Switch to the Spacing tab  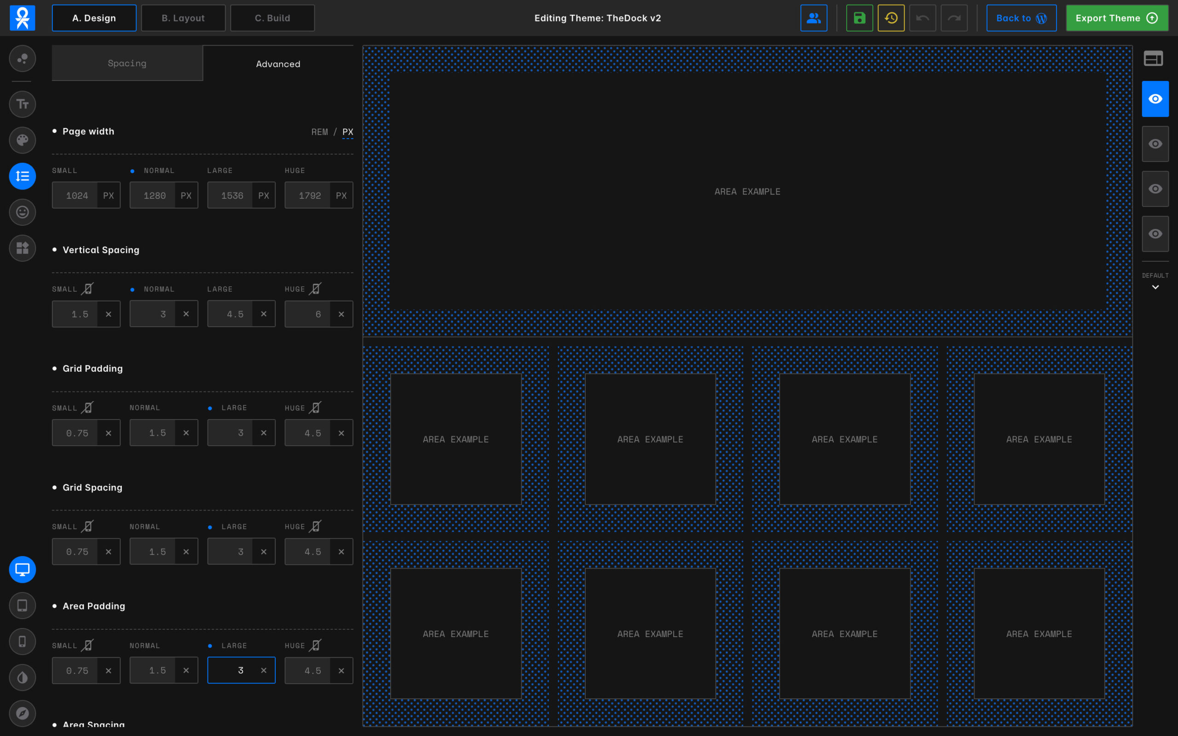coord(127,63)
